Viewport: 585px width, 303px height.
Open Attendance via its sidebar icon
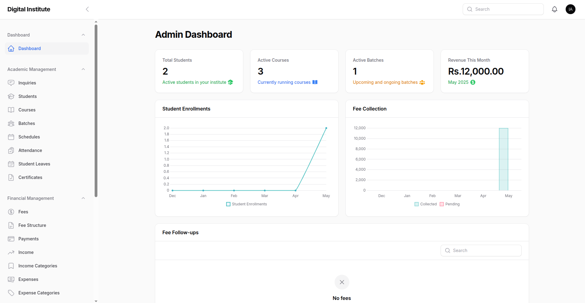point(11,150)
